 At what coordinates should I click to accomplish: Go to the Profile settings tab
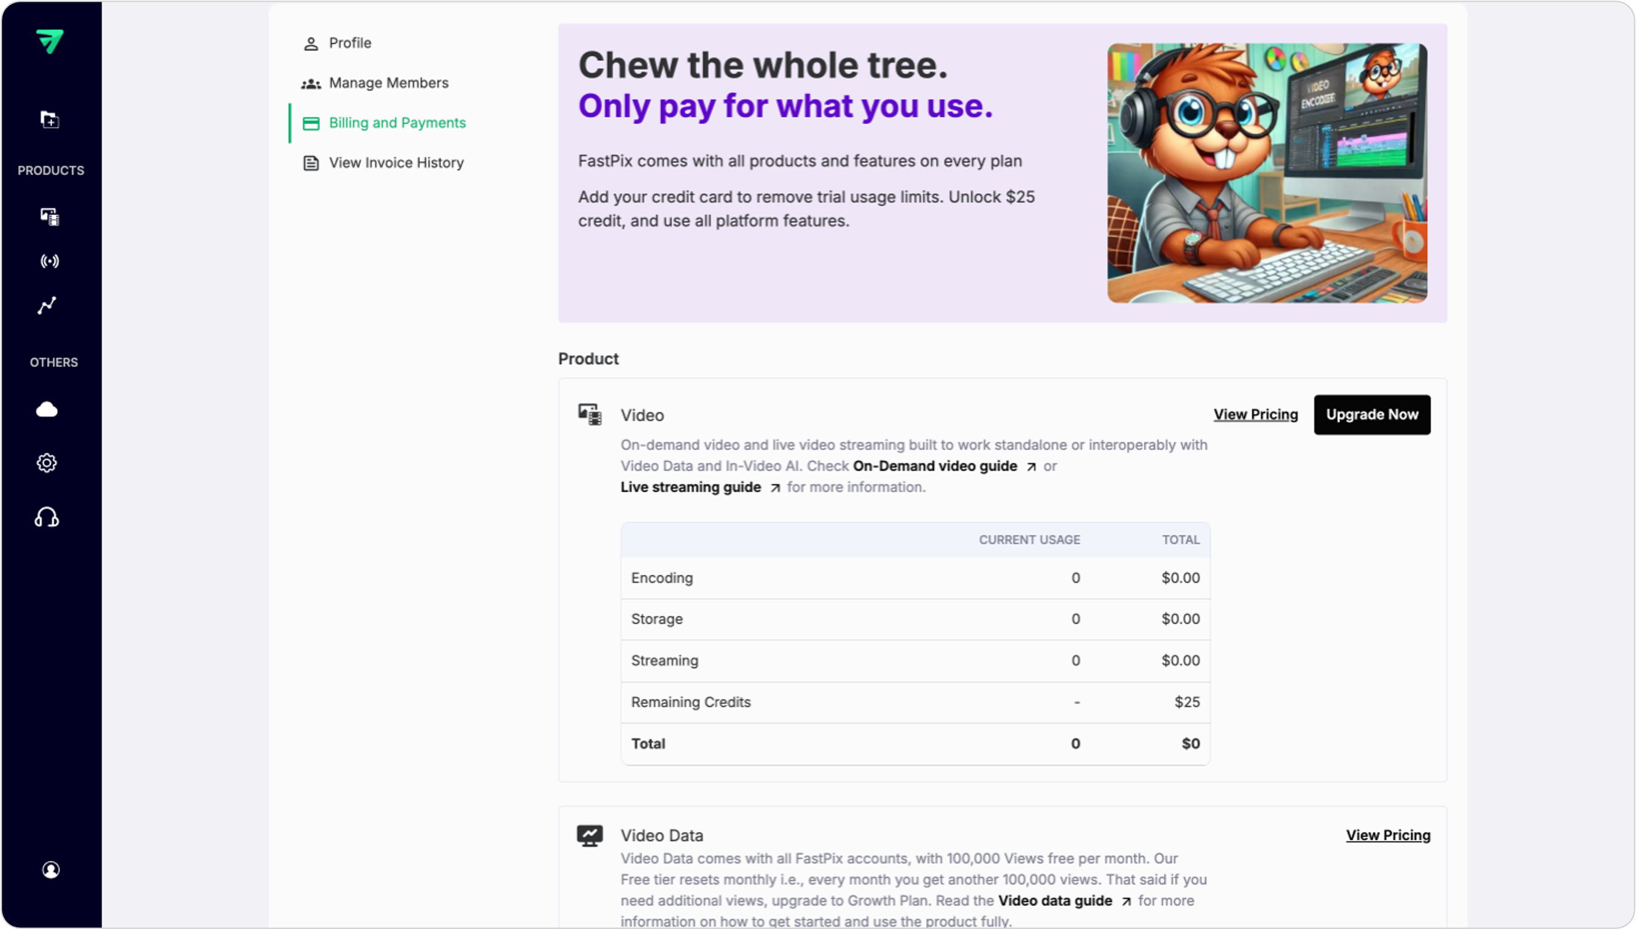[x=349, y=44]
